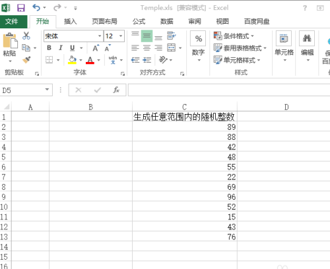Select column C header
The image size is (330, 269).
click(185, 107)
